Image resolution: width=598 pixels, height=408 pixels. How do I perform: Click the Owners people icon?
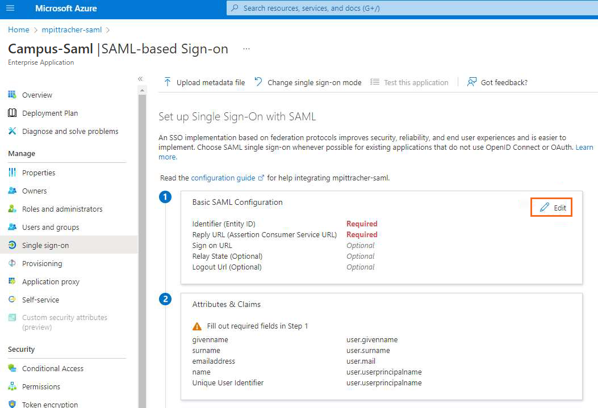pos(12,191)
